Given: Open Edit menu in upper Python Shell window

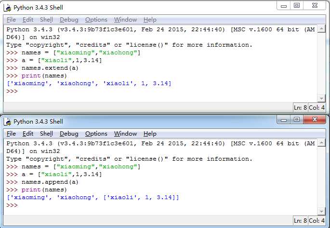Looking at the screenshot, I should (28, 20).
